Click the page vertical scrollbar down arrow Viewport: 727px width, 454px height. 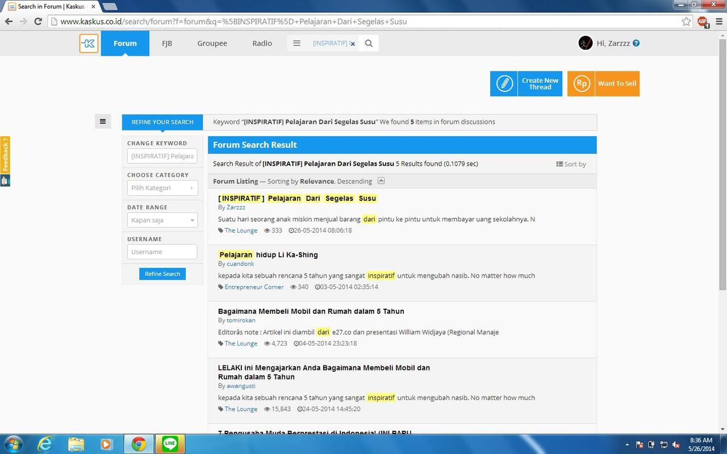722,430
